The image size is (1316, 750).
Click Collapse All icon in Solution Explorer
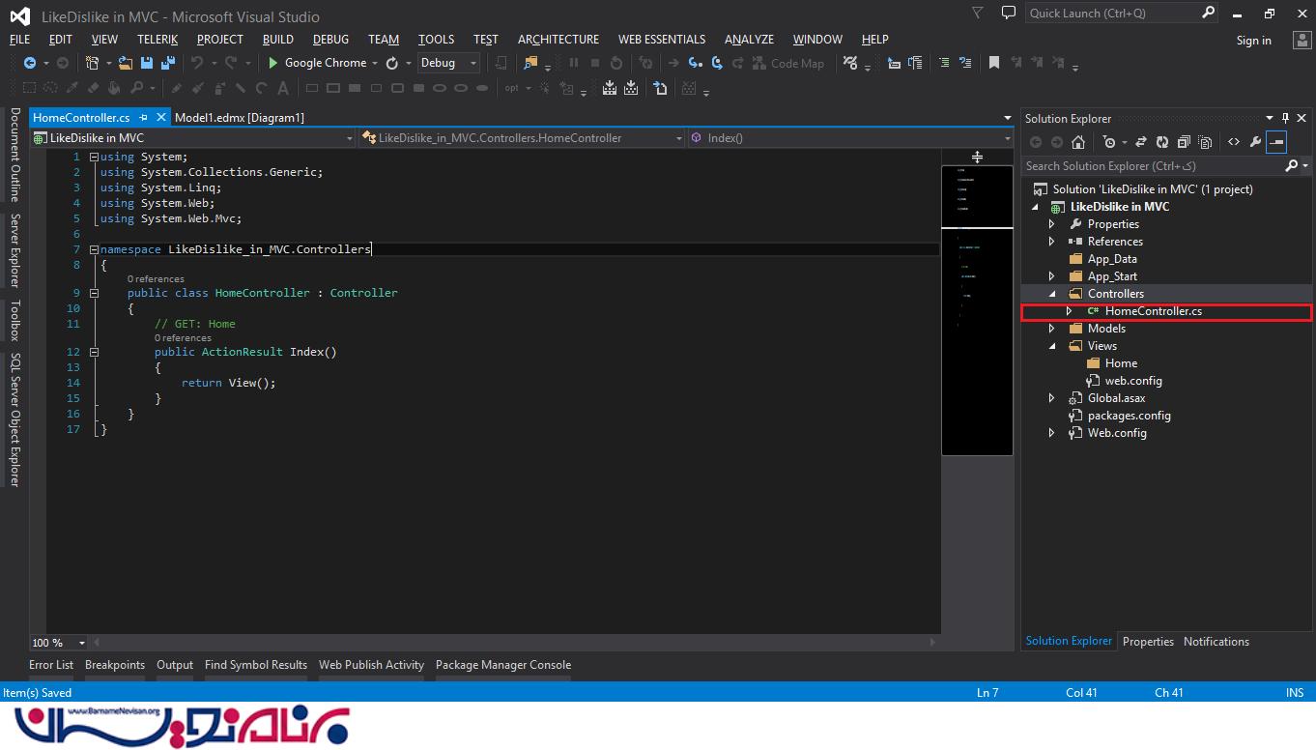[1184, 142]
